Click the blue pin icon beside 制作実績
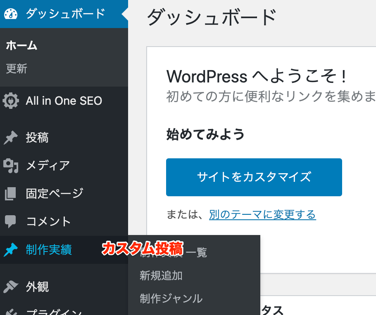Image resolution: width=376 pixels, height=315 pixels. pos(10,250)
